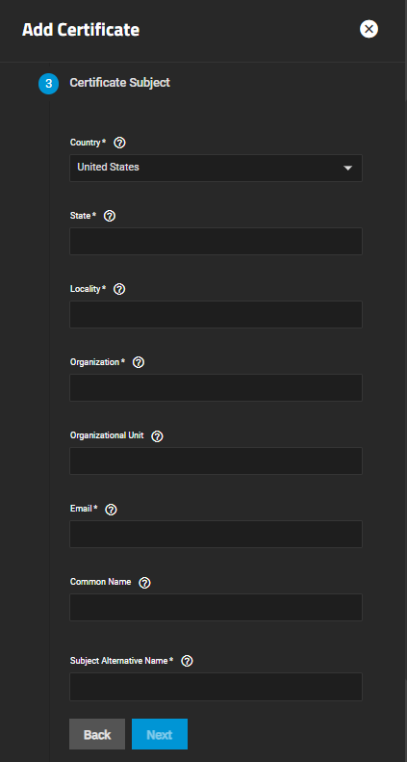This screenshot has height=762, width=407.
Task: Click into the Organization input field
Action: [216, 388]
